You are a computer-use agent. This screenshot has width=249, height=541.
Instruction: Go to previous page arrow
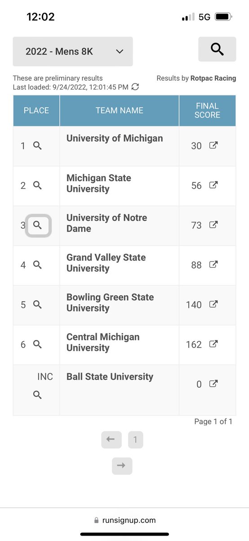[x=111, y=440]
